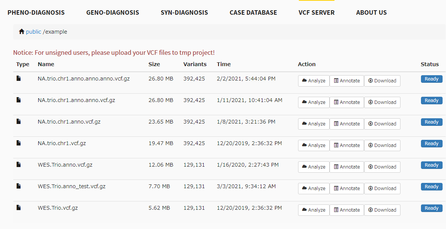Screen dimensions: 446x229
Task: Click Analyze for NA.trio.chr1.anno.anno.vcf.gz
Action: click(x=314, y=102)
